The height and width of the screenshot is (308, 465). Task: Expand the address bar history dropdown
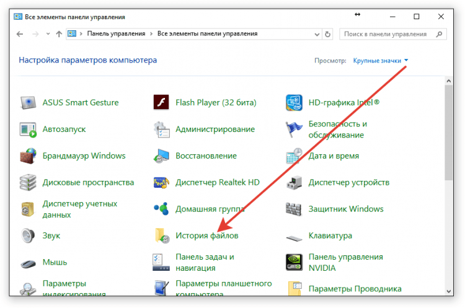(x=317, y=34)
